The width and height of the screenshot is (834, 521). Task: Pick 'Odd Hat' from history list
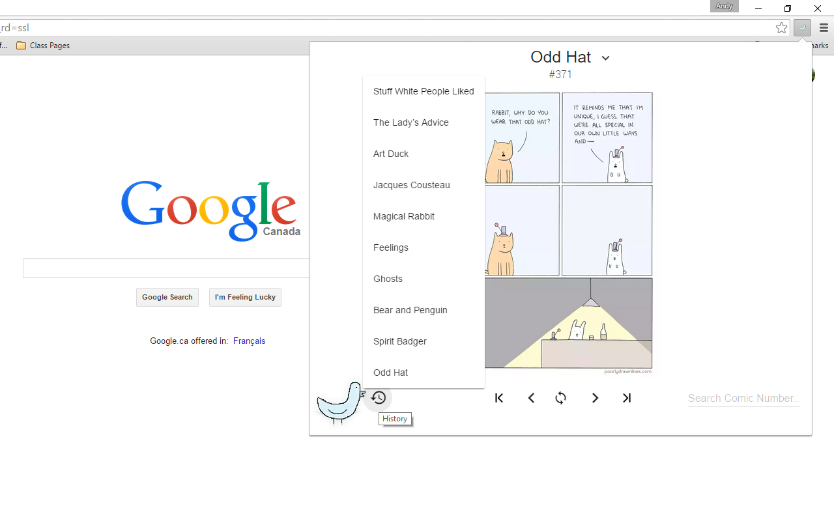pos(424,373)
